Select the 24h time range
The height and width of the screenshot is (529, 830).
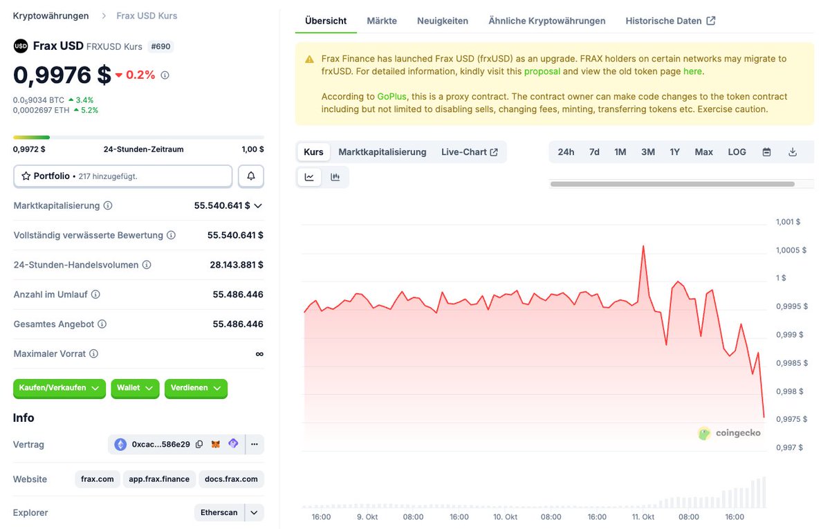[x=566, y=152]
